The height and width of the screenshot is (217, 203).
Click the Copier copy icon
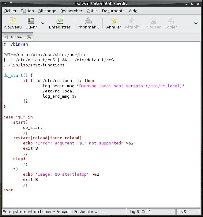coord(171,21)
